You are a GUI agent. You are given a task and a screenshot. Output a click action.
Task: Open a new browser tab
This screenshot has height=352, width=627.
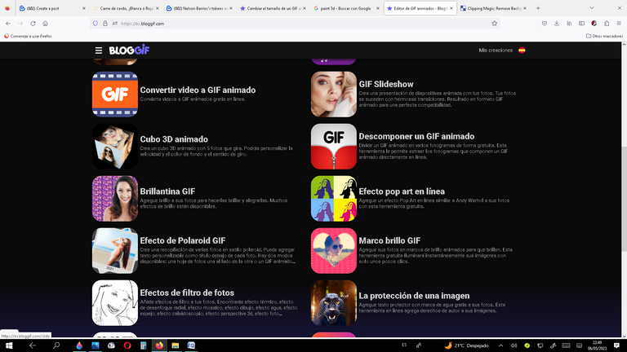point(538,8)
